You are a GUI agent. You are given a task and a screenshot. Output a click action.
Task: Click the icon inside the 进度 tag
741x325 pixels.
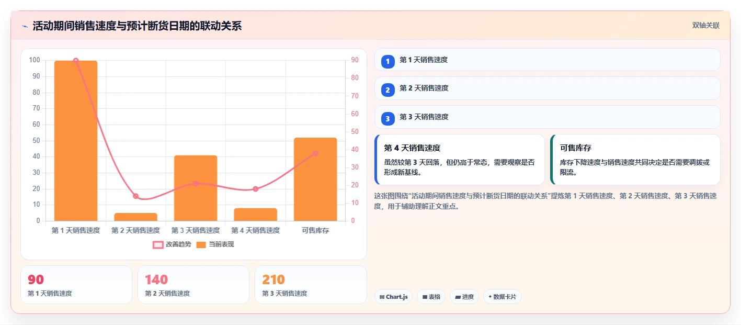458,297
